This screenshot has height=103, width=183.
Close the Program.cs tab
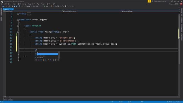point(13,9)
